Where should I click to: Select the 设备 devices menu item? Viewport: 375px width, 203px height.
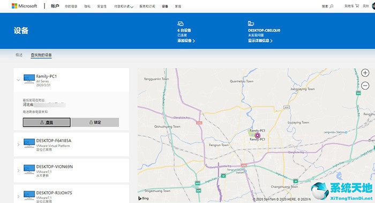pos(165,6)
